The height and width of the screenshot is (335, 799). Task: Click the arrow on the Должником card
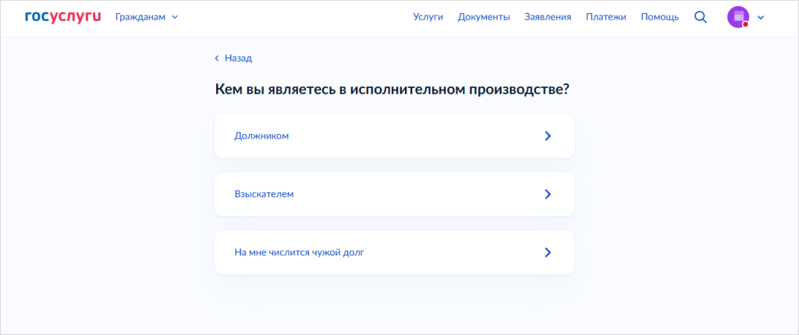click(x=548, y=136)
